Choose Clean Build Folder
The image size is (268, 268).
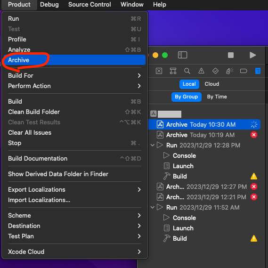click(74, 112)
